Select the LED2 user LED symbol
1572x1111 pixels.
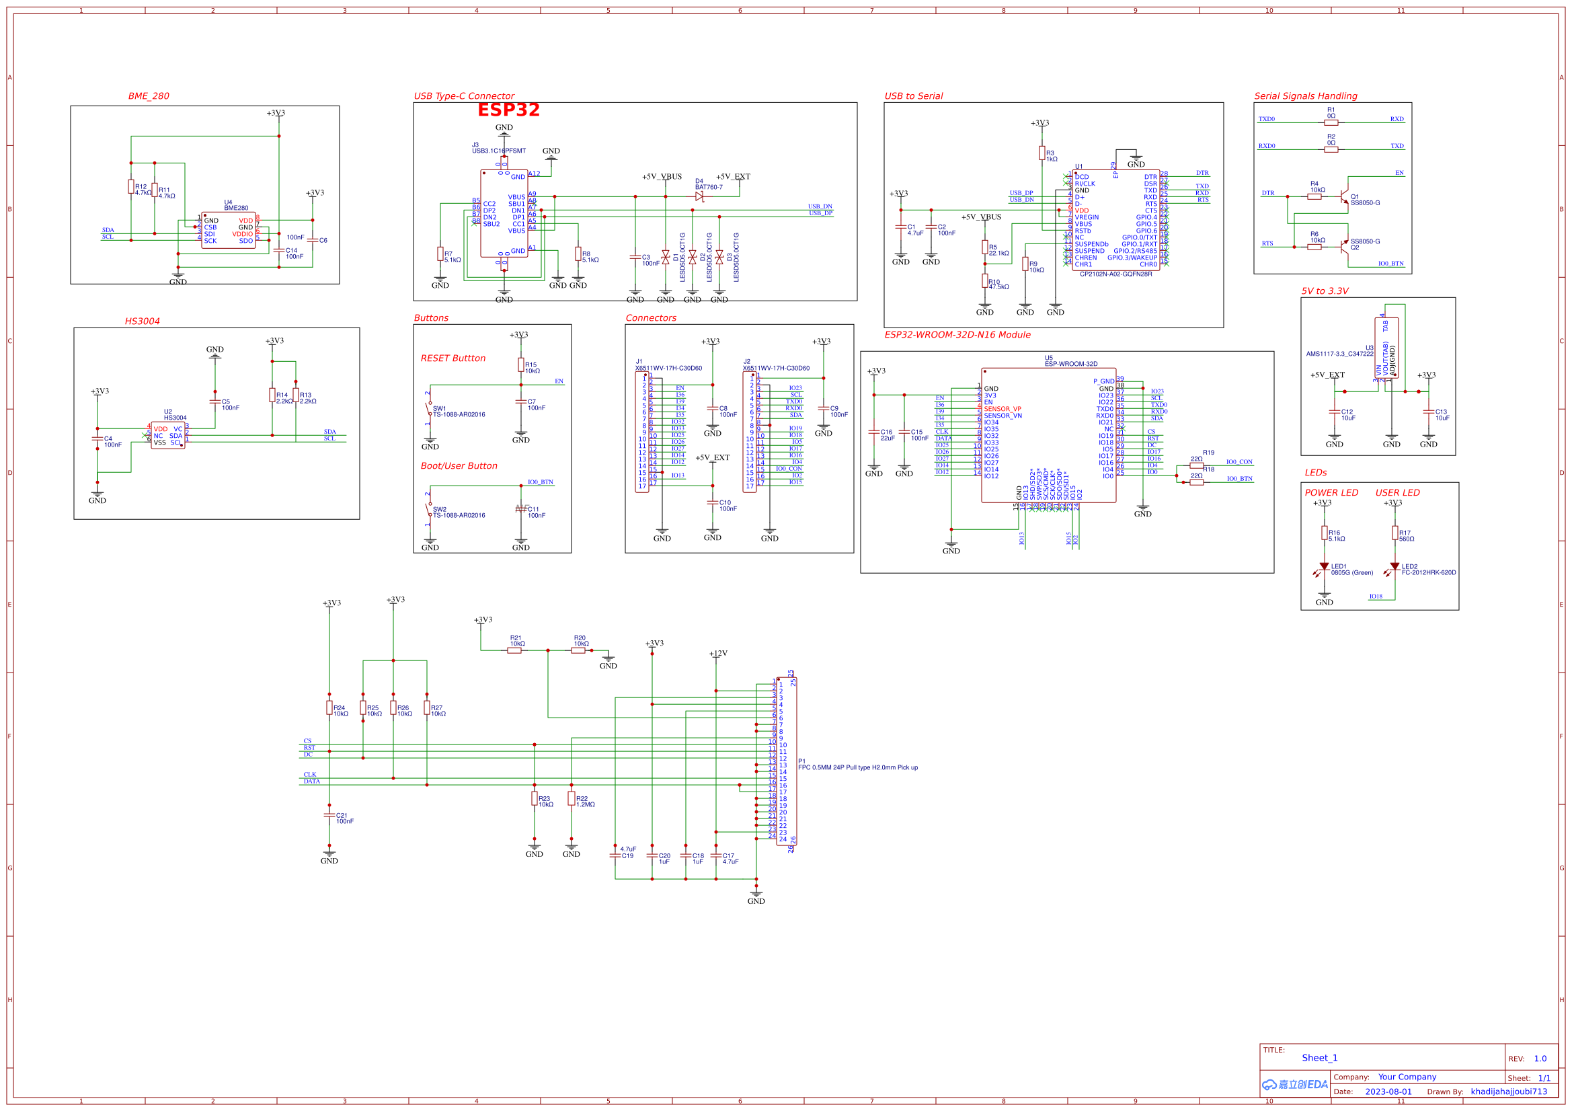coord(1394,568)
